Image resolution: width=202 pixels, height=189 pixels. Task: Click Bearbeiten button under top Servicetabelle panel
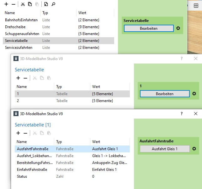coord(149,28)
